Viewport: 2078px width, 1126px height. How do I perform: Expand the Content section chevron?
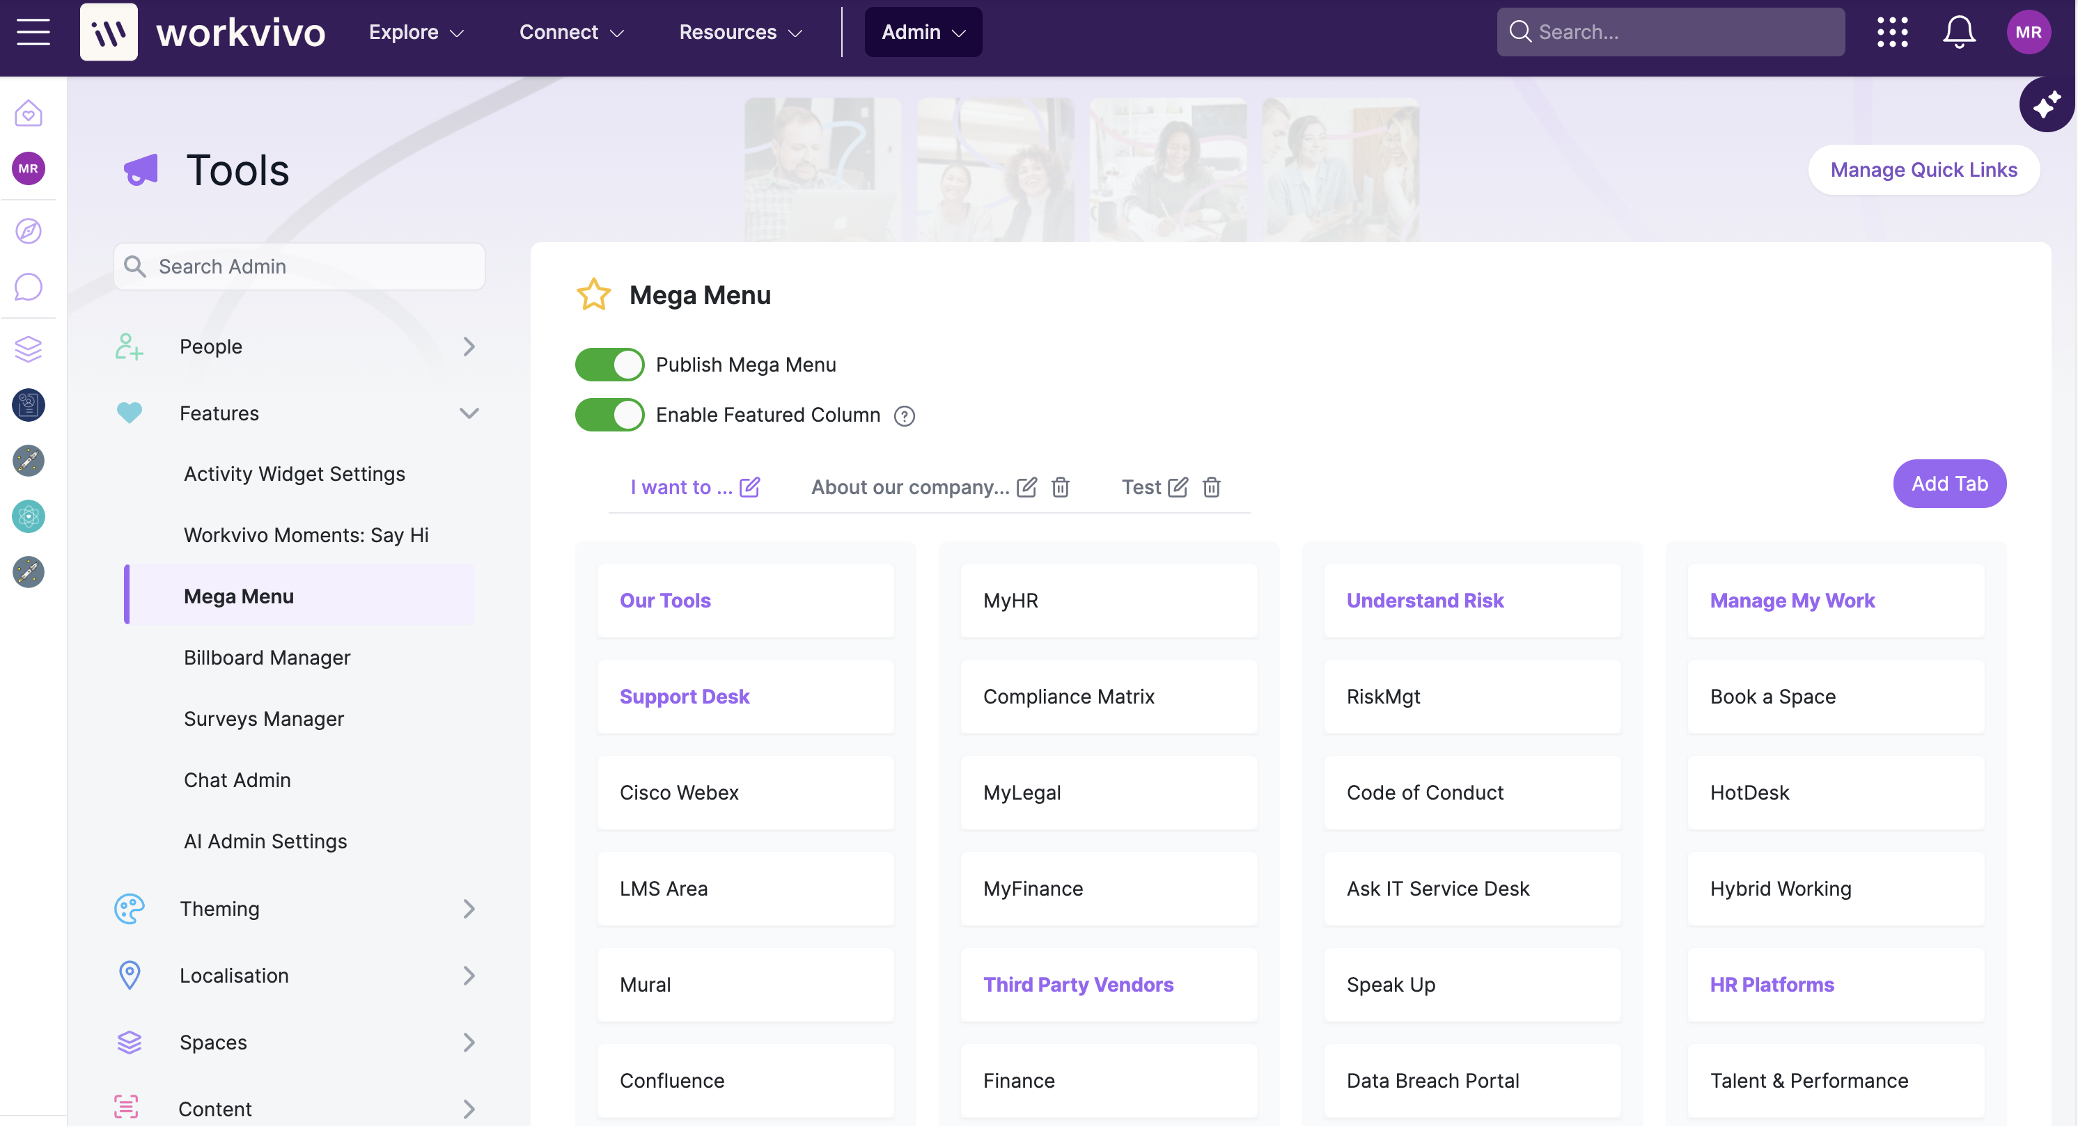coord(469,1109)
